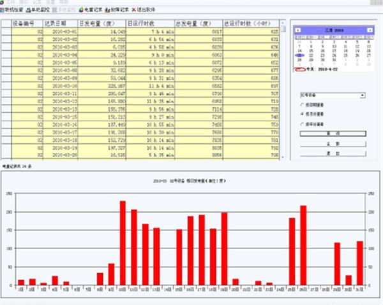Select the bottom view-by-year radio option
This screenshot has width=383, height=305.
303,125
